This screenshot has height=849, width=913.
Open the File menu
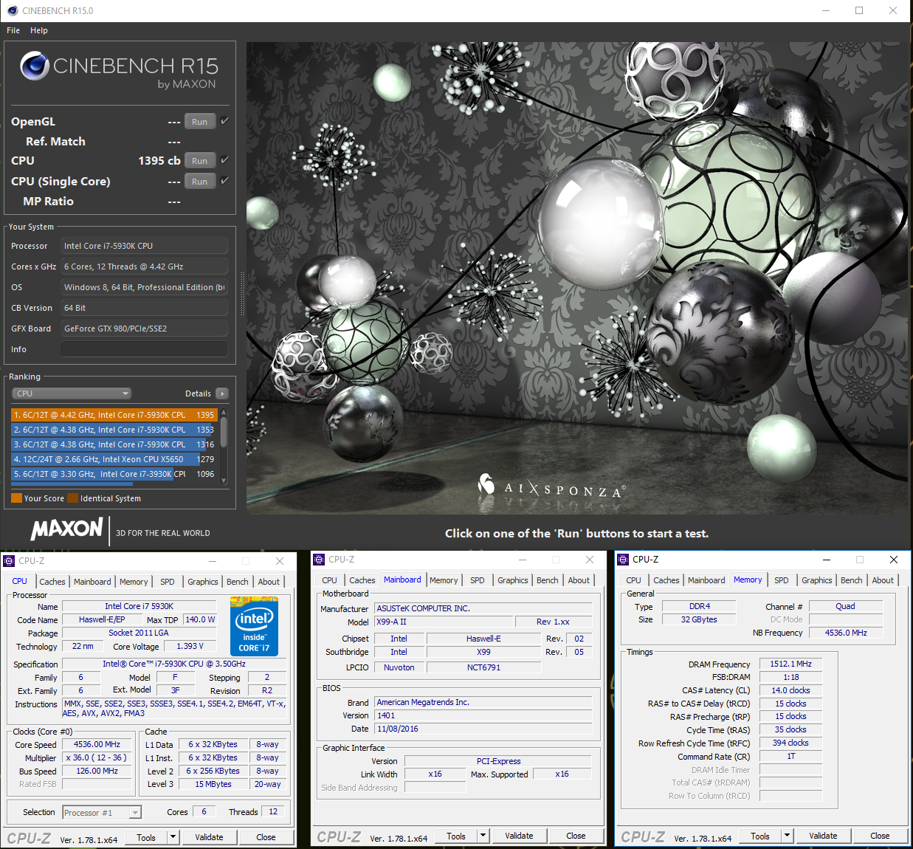click(13, 30)
